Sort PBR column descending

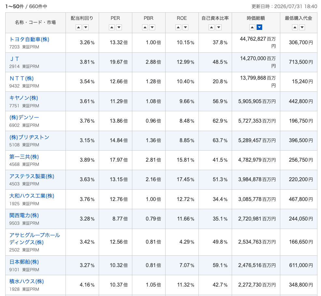(152, 27)
